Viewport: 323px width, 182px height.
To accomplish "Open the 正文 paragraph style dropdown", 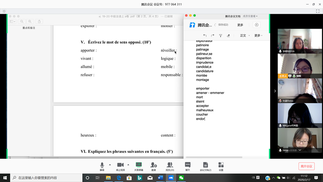I will click(x=244, y=36).
